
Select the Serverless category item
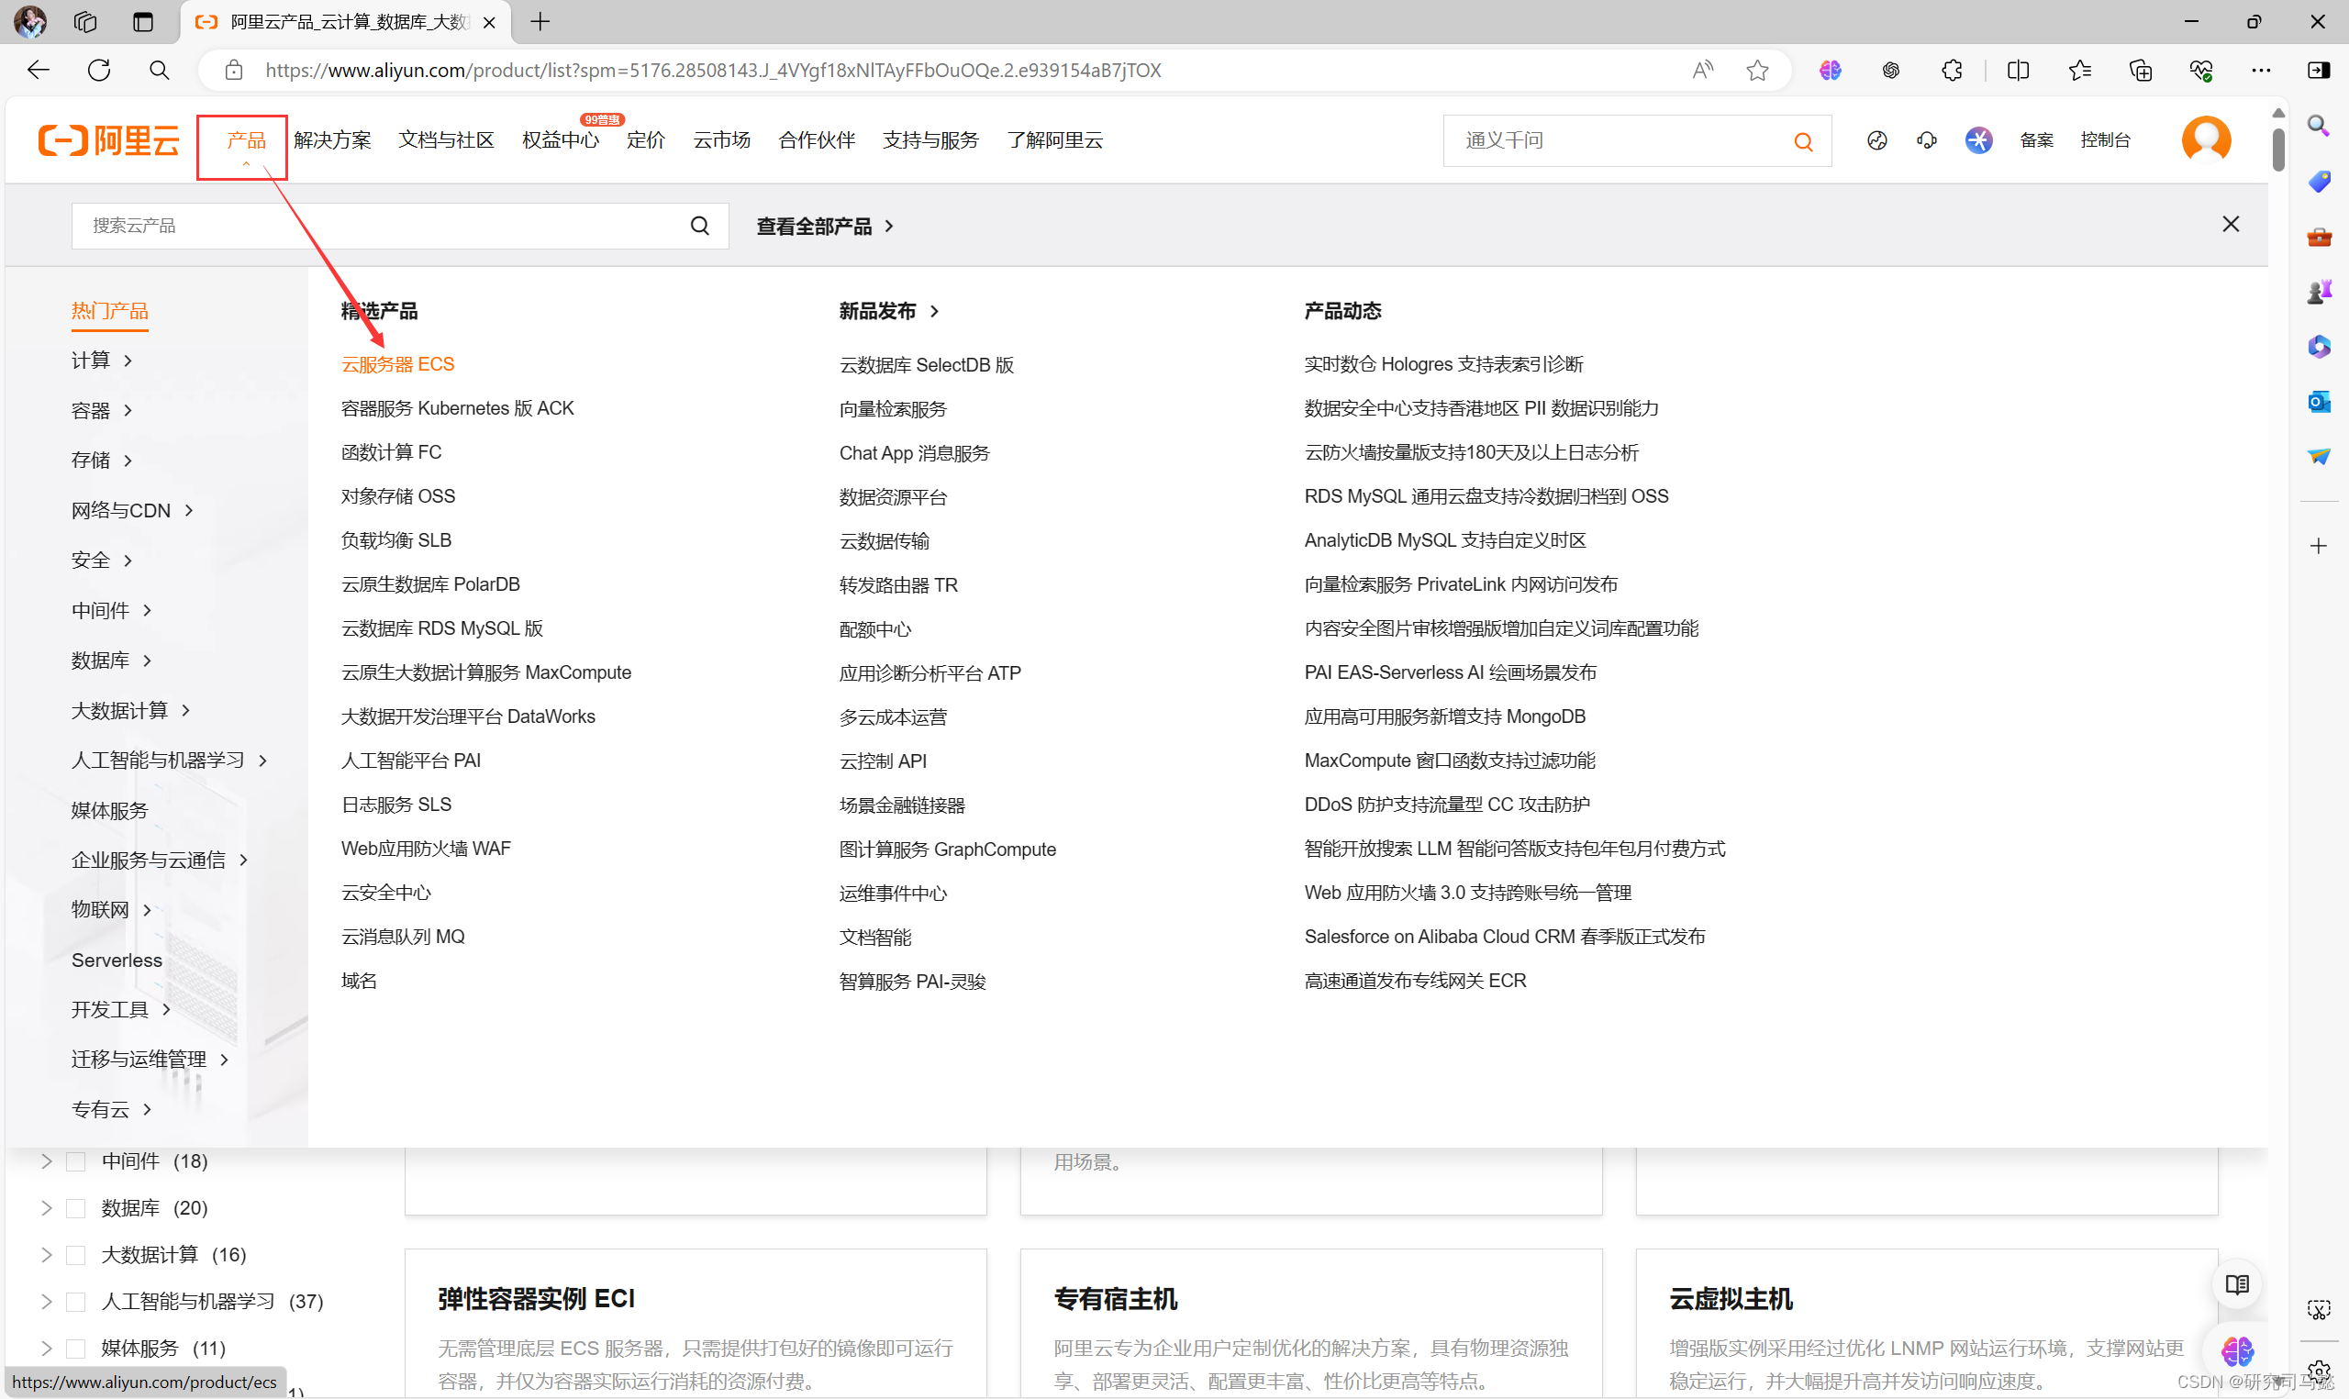click(117, 960)
